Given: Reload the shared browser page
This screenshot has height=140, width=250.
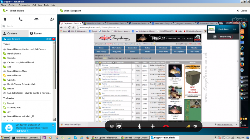Looking at the screenshot, I should click(x=69, y=27).
